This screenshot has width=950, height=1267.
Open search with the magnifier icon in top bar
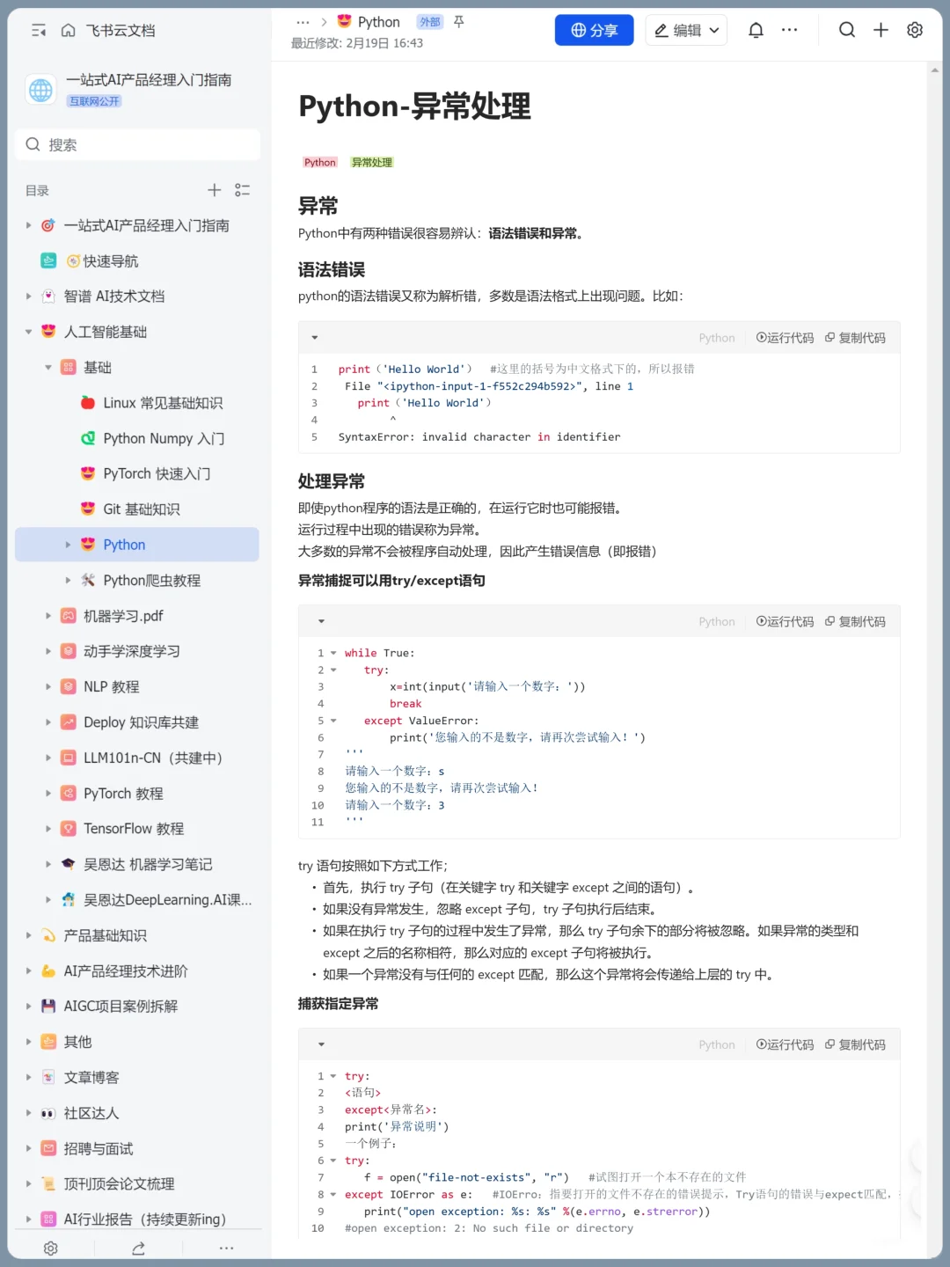[846, 29]
